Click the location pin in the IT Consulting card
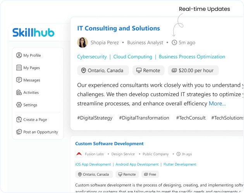 pos(84,70)
